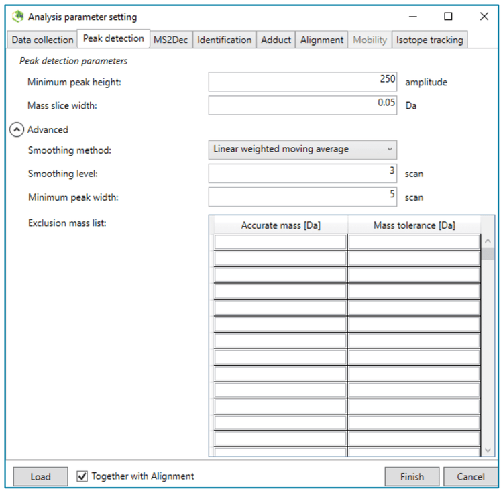The image size is (503, 491).
Task: Click the MS-DIAL app icon in title bar
Action: tap(18, 17)
